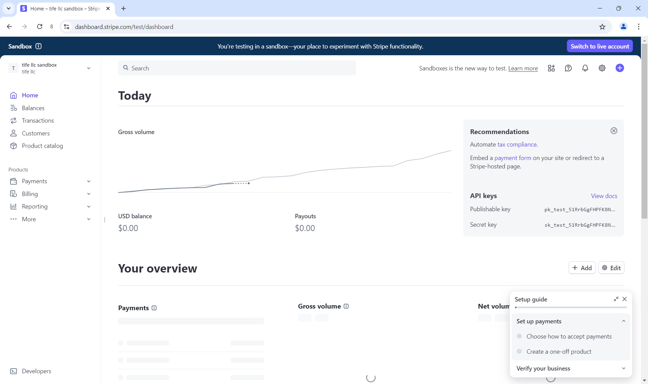Image resolution: width=648 pixels, height=384 pixels.
Task: Click the purple create plus icon
Action: [x=620, y=68]
